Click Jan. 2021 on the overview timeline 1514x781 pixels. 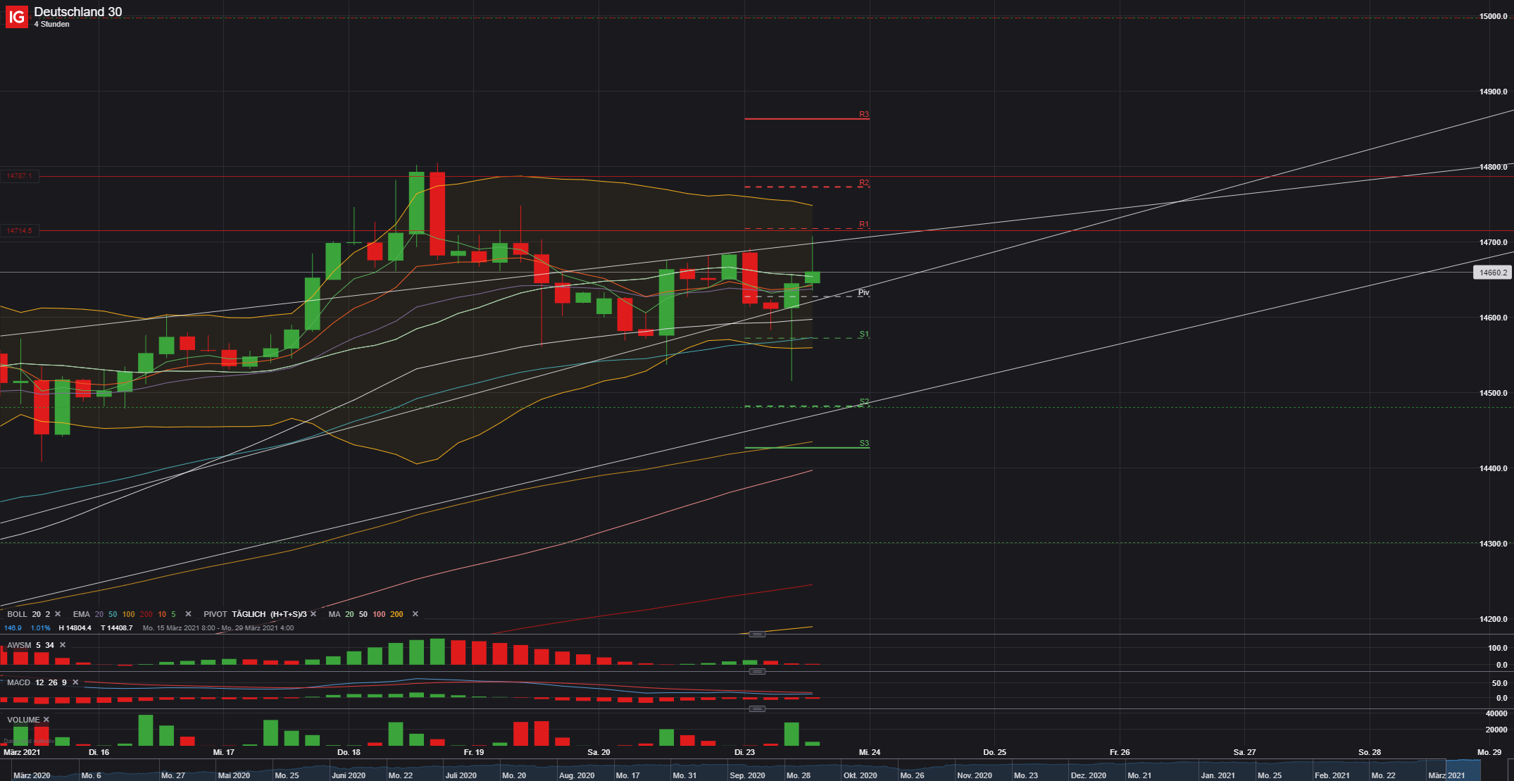pyautogui.click(x=1218, y=775)
